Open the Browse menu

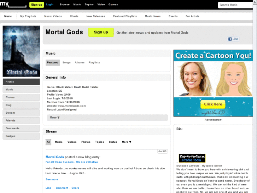click(65, 5)
